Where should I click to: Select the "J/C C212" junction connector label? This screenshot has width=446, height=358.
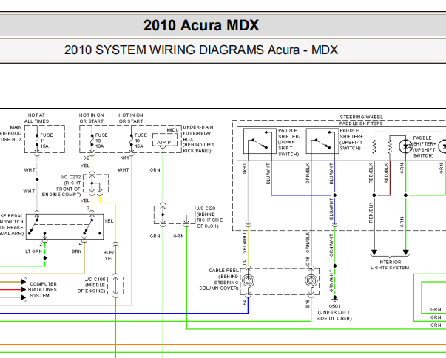click(x=61, y=186)
